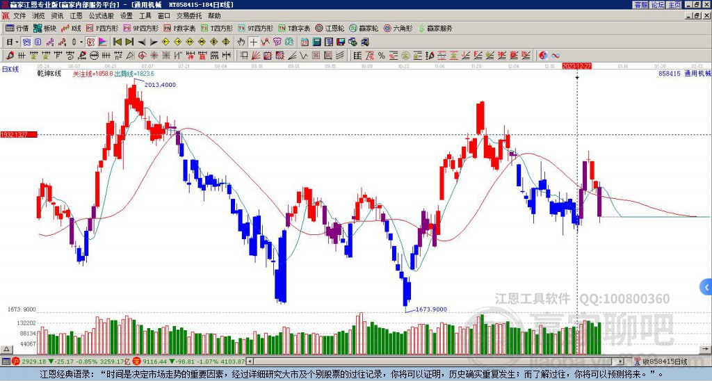Open the 板块 sector view
This screenshot has height=381, width=712.
click(x=44, y=28)
